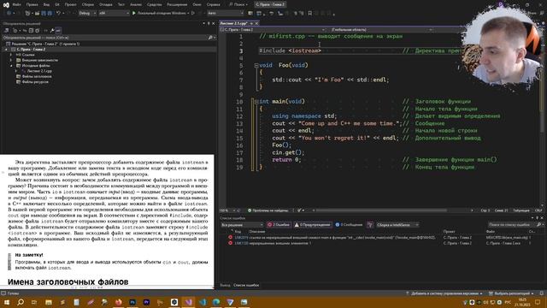The width and height of the screenshot is (547, 308).
Task: Switch to the Вывод tab
Action: click(x=225, y=285)
